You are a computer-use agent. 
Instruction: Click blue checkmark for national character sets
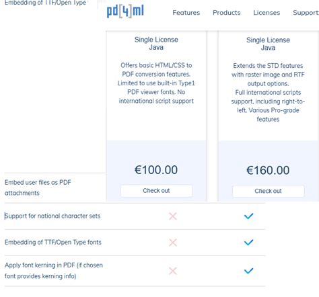coord(248,216)
